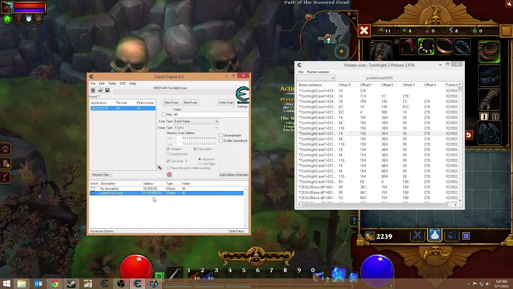Open the Pointer scanner menu
The height and width of the screenshot is (289, 513).
tap(318, 72)
